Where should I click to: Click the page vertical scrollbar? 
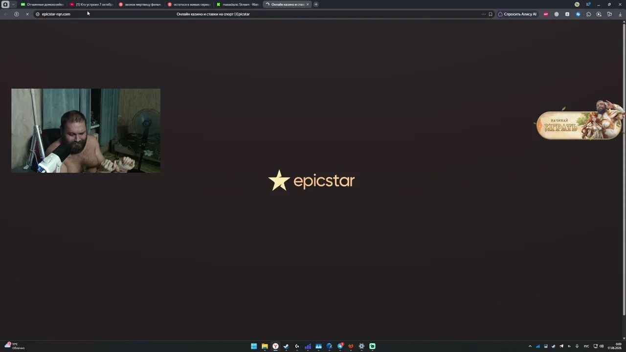(624, 169)
